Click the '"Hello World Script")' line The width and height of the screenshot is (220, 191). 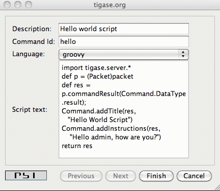100,120
